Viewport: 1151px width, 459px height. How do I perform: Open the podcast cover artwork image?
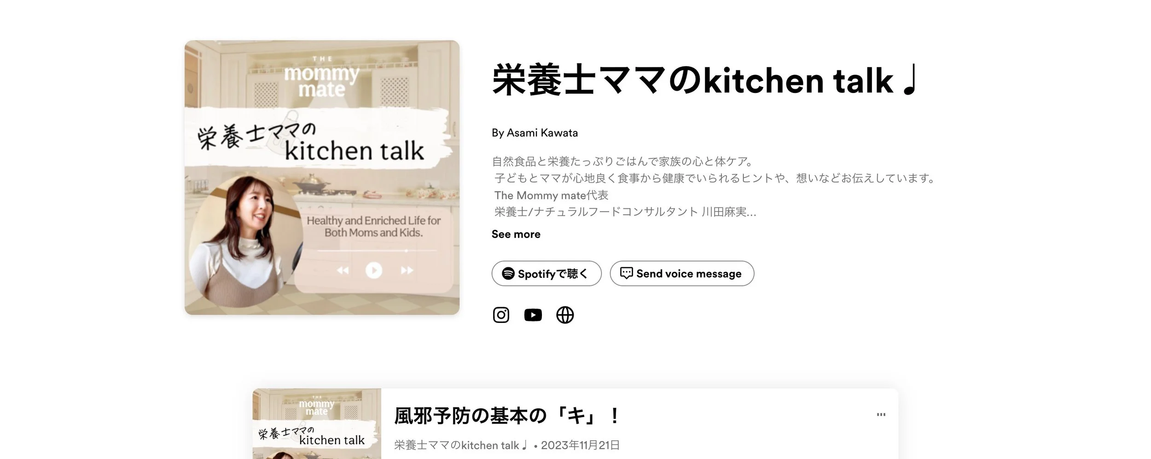[x=322, y=178]
